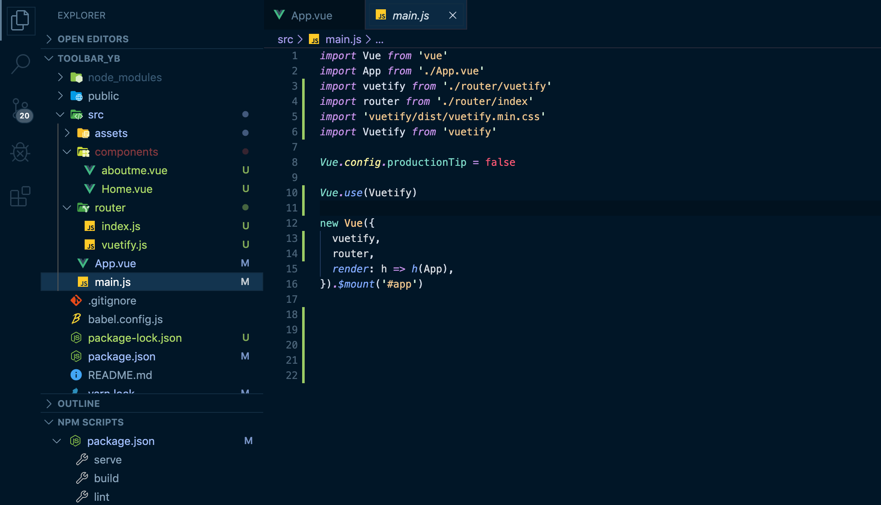Viewport: 881px width, 505px height.
Task: Close the main.js editor tab
Action: [452, 16]
